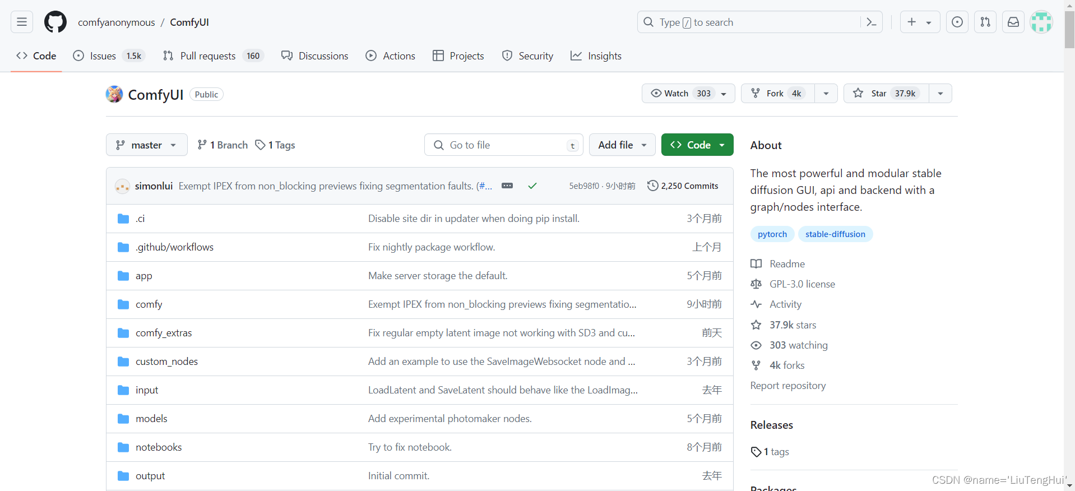Open the Add file dropdown
This screenshot has height=491, width=1075.
622,145
